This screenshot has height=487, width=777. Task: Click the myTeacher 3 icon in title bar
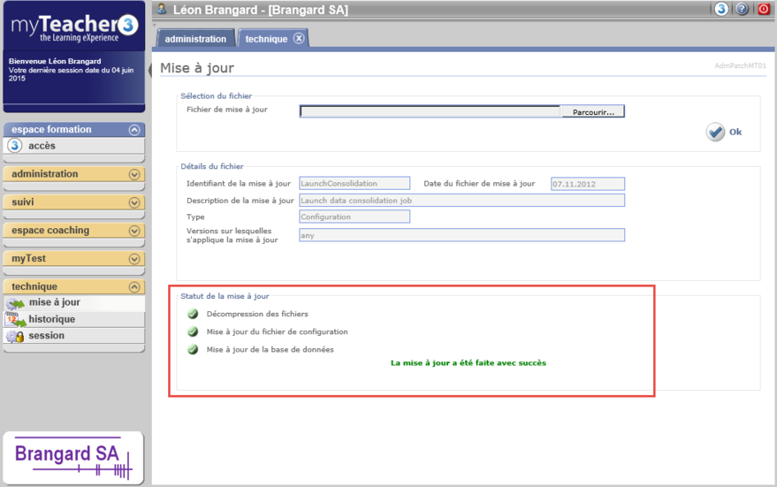pos(721,9)
